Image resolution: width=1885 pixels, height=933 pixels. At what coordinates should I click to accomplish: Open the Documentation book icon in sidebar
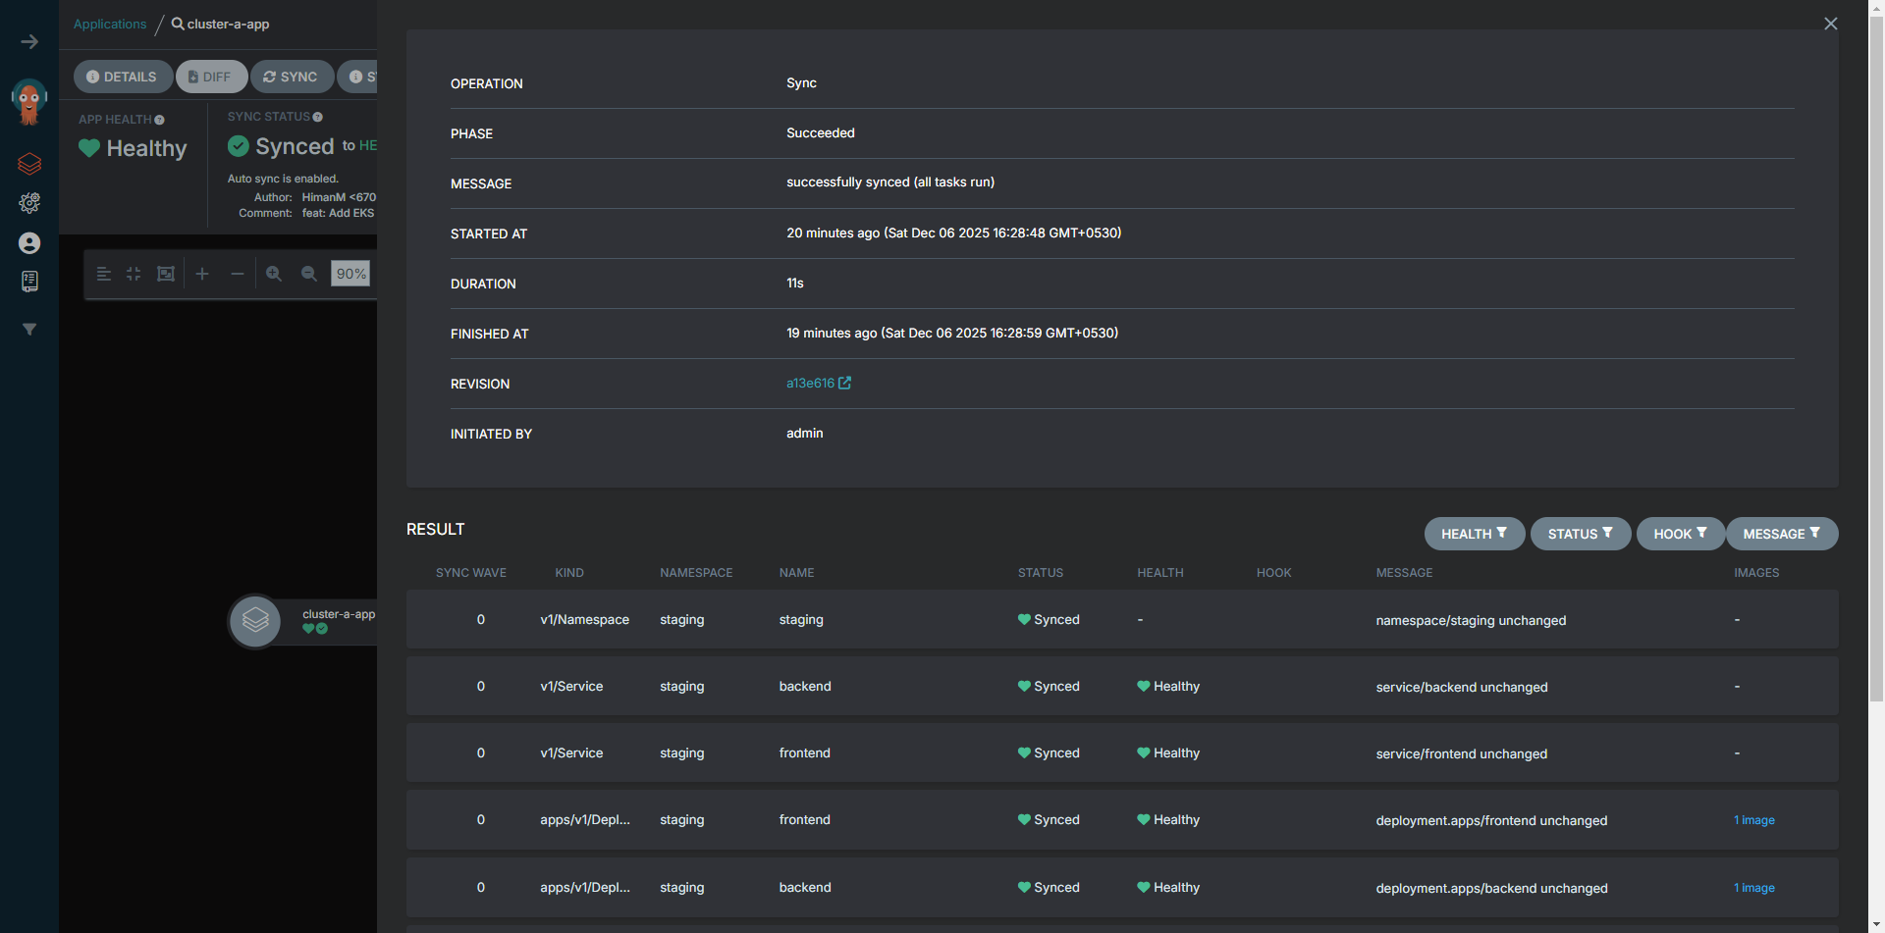coord(28,282)
